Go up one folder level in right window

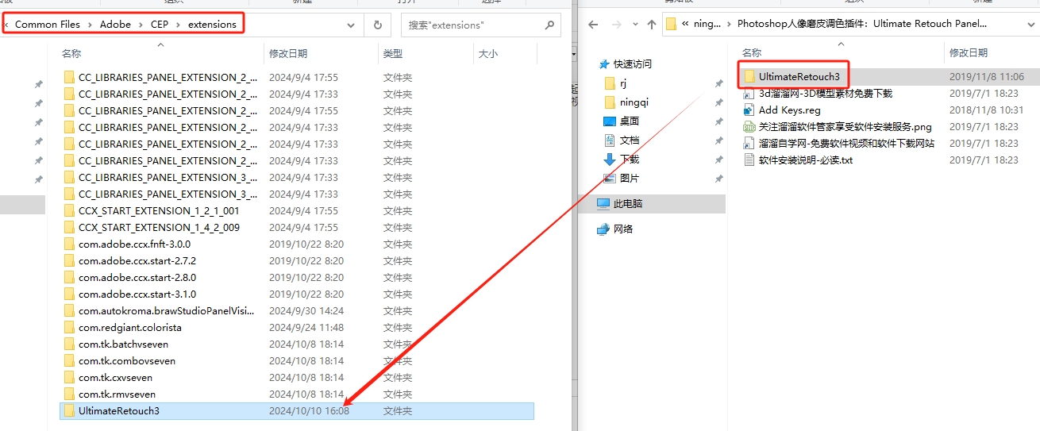(x=652, y=24)
